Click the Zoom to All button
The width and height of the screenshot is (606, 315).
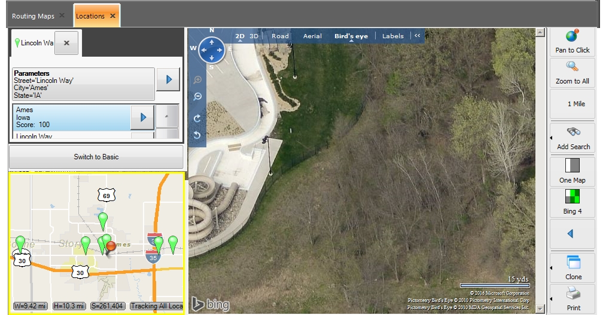572,72
